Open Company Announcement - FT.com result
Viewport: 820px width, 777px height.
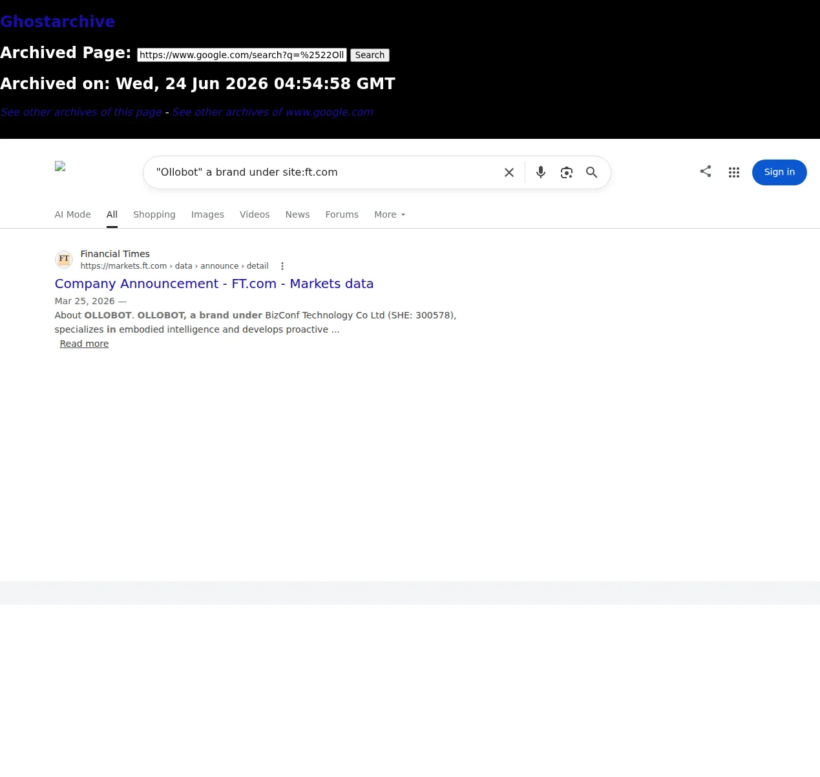(x=214, y=284)
